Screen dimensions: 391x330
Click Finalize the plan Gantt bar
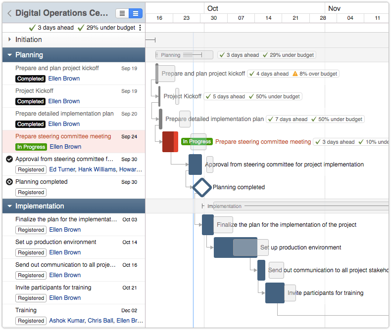[208, 225]
